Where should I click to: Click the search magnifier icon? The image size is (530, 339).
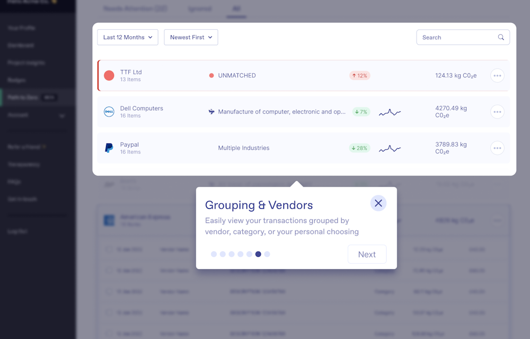pyautogui.click(x=501, y=38)
